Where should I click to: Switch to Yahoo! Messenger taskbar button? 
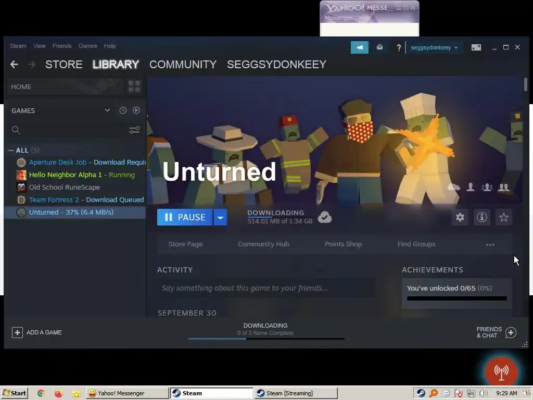[127, 393]
